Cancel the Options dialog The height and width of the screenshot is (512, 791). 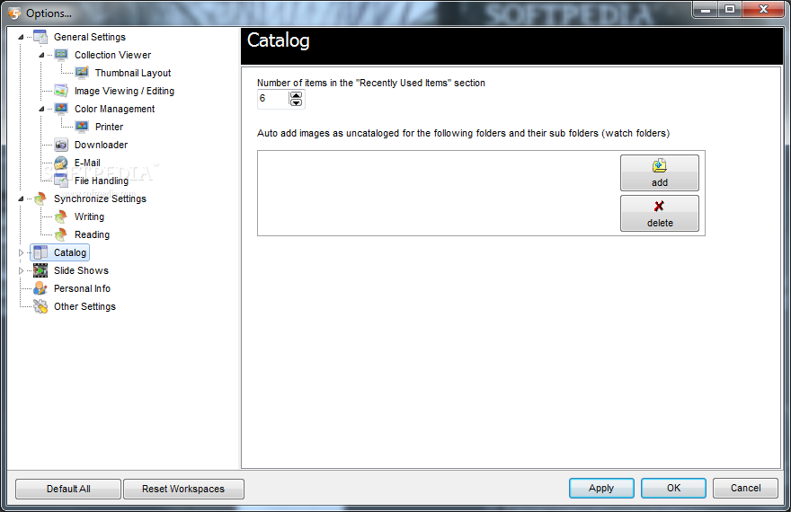[745, 488]
